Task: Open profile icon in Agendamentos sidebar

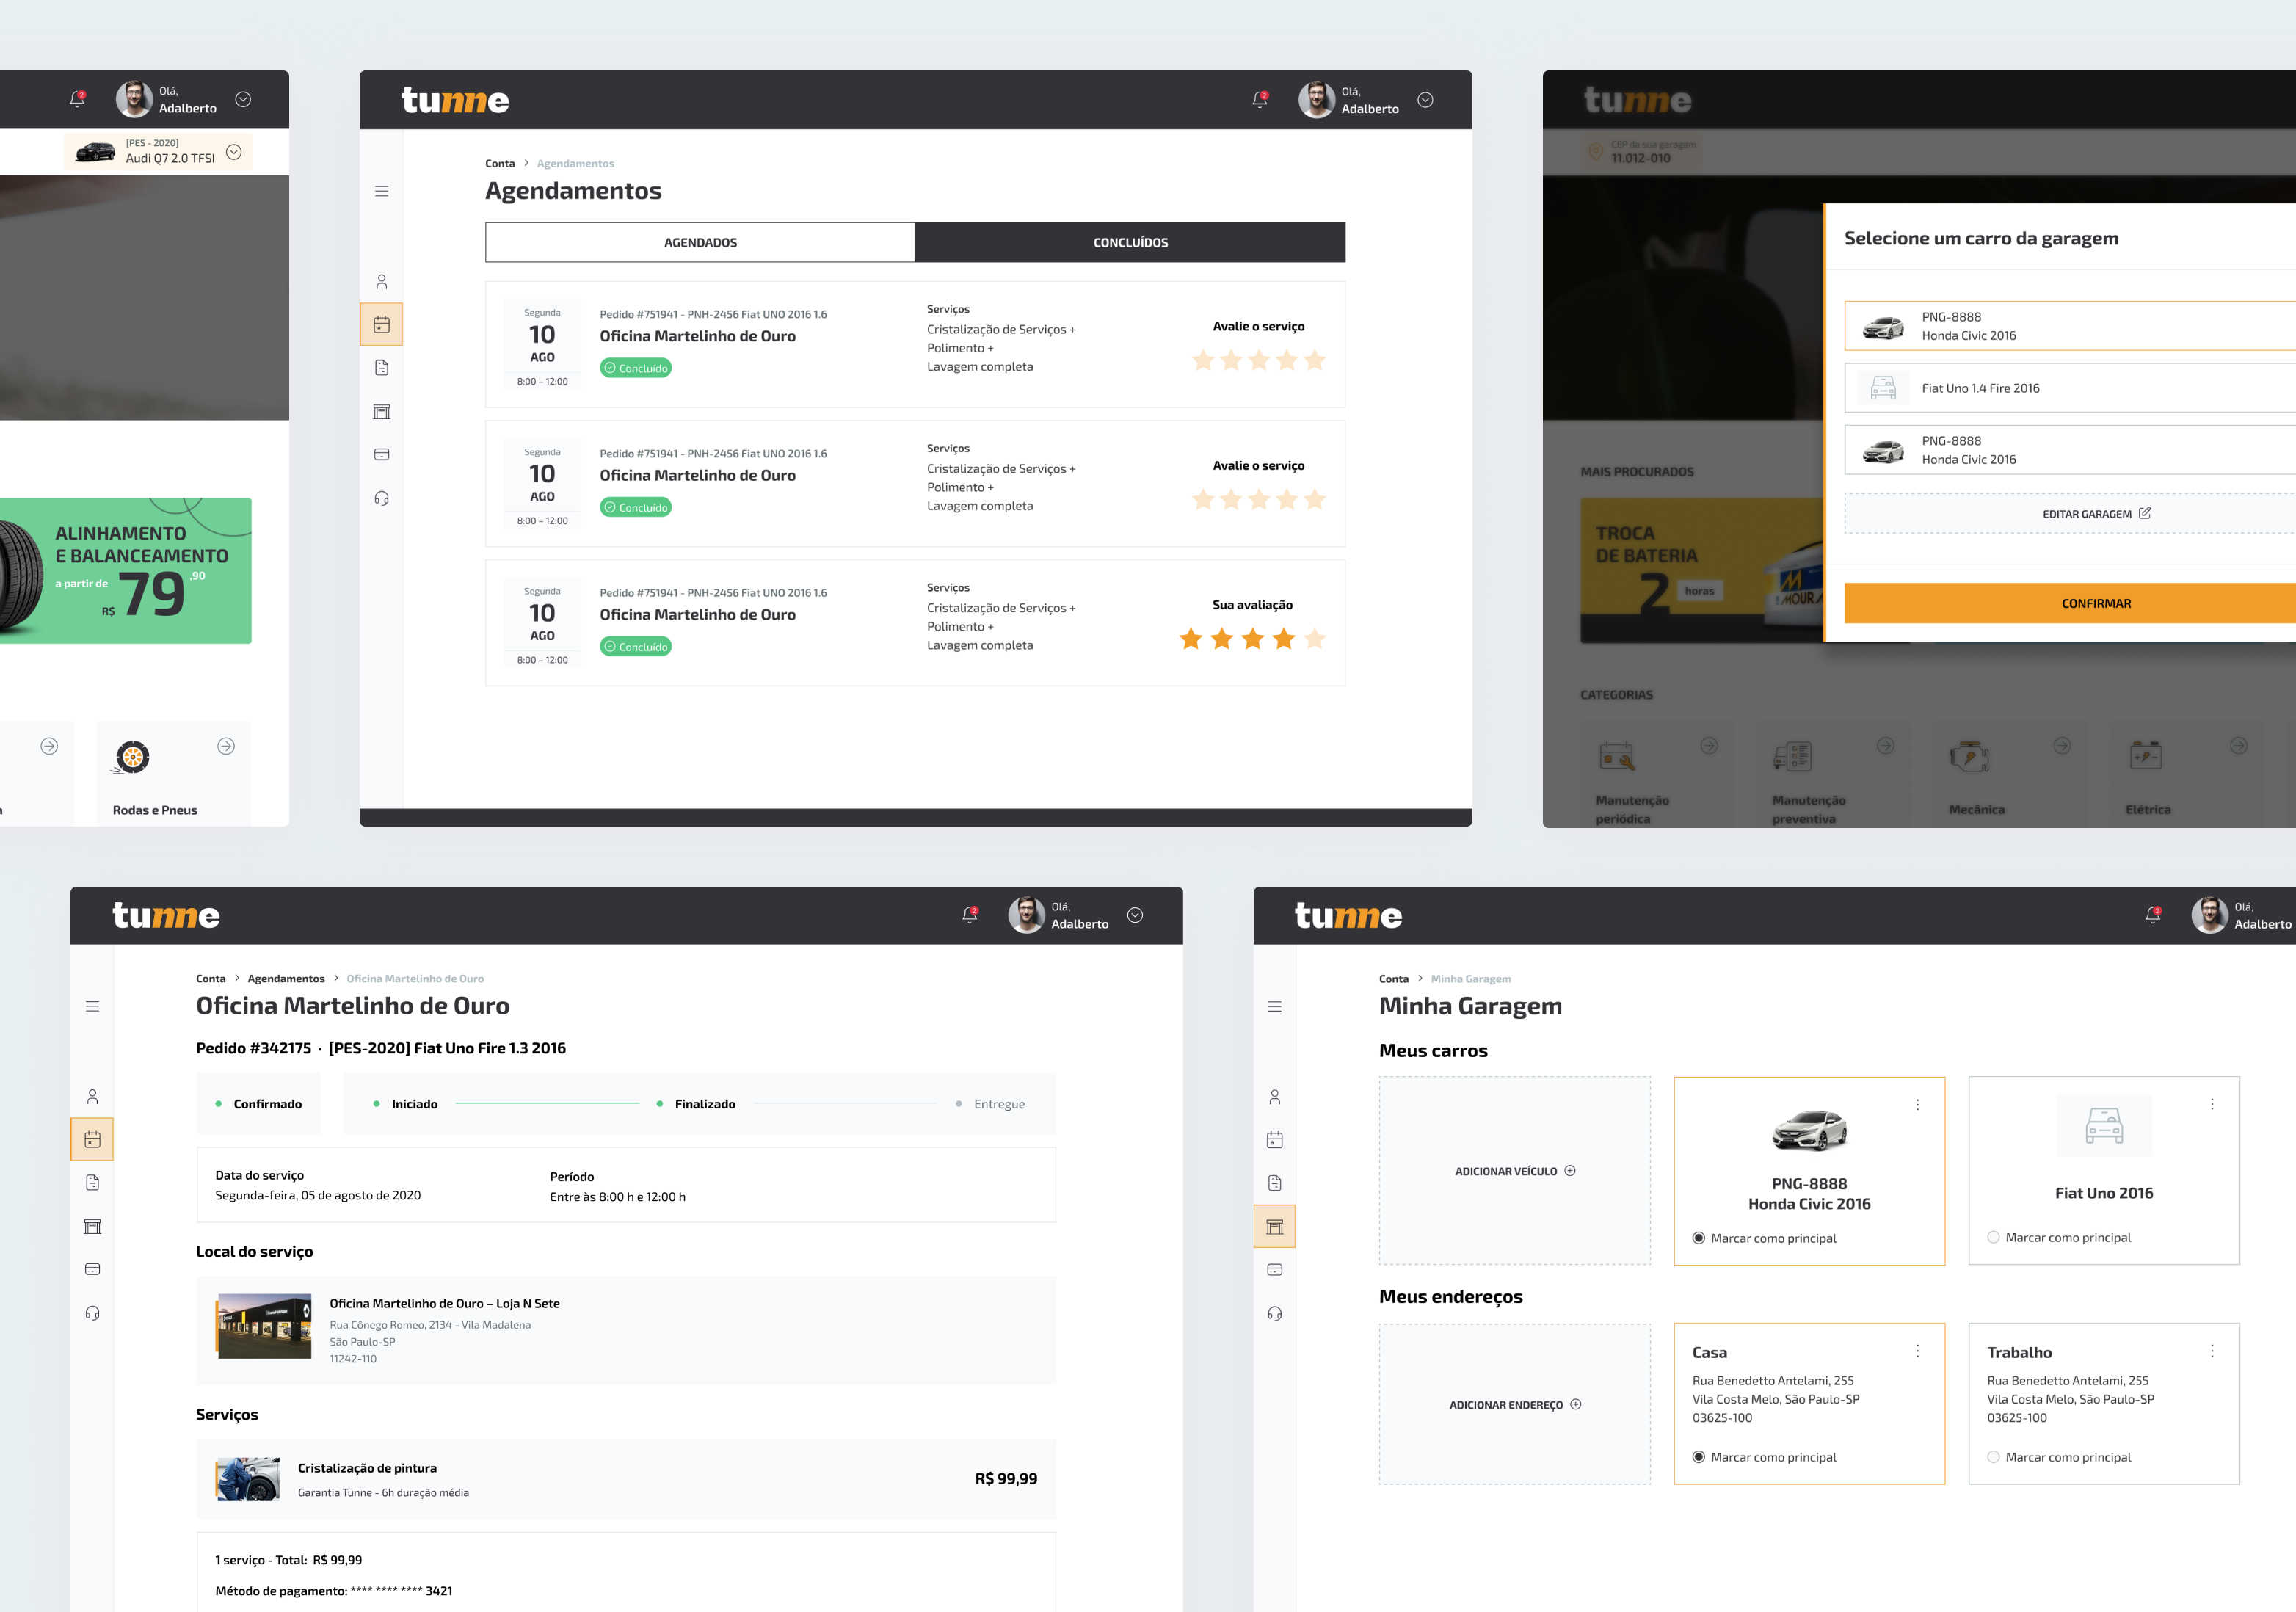Action: click(x=381, y=282)
